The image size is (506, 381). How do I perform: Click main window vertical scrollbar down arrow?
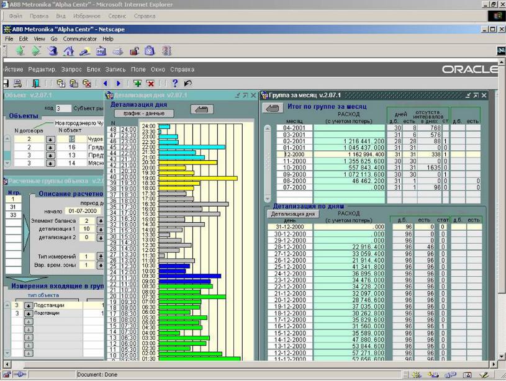[x=502, y=356]
